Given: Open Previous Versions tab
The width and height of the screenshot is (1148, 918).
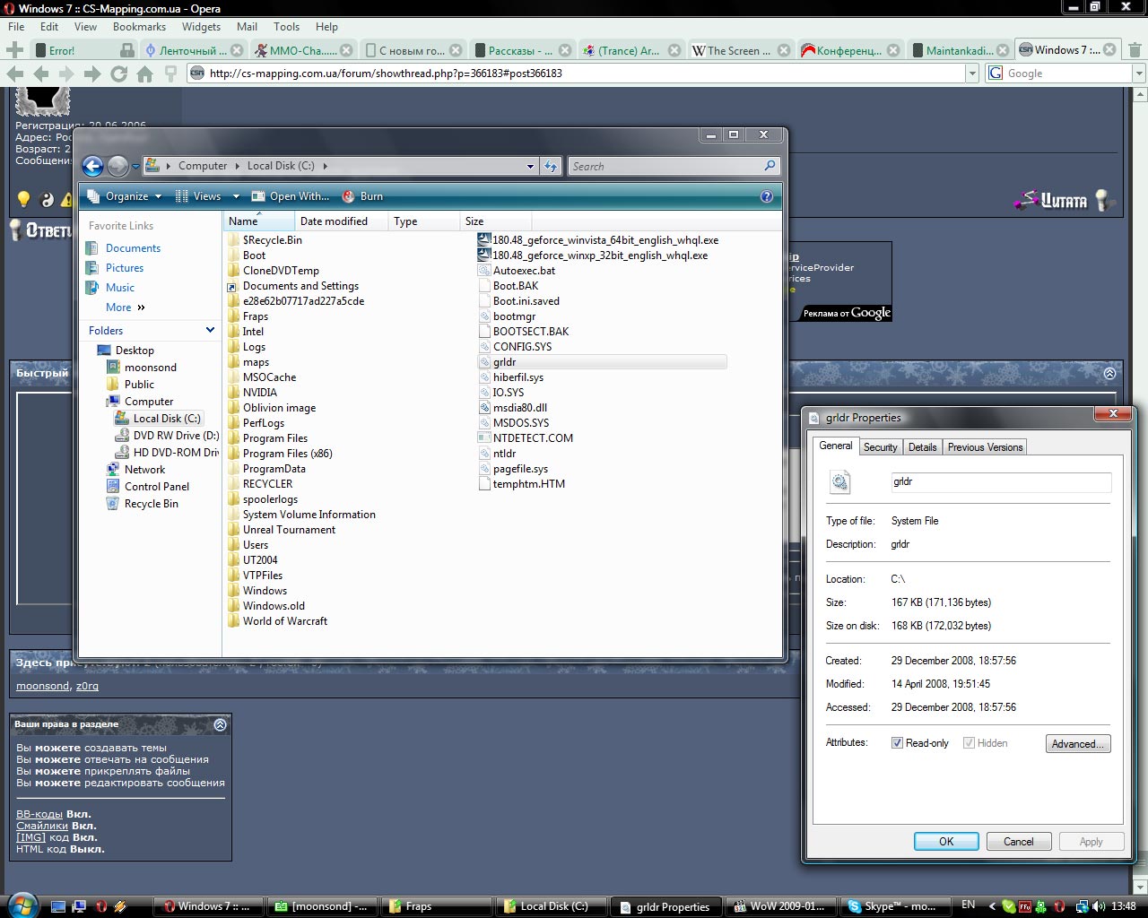Looking at the screenshot, I should click(x=985, y=447).
